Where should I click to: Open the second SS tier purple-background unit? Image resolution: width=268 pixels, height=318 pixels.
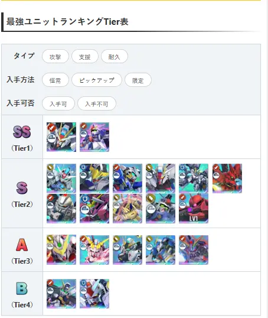click(94, 137)
